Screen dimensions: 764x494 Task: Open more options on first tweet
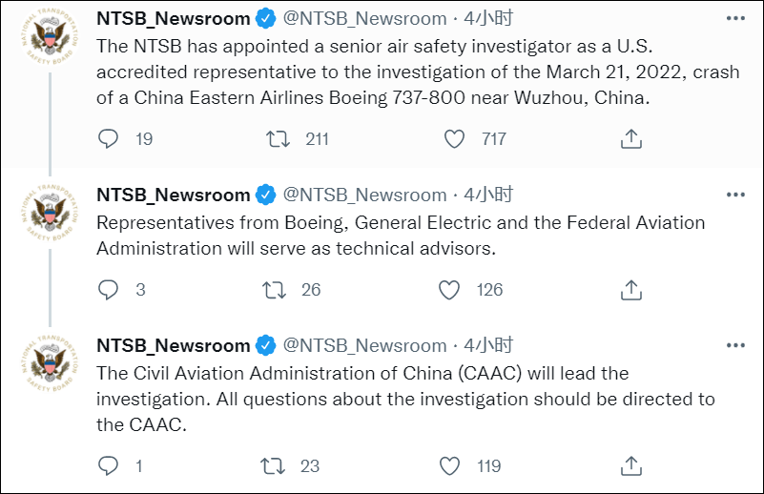[735, 18]
